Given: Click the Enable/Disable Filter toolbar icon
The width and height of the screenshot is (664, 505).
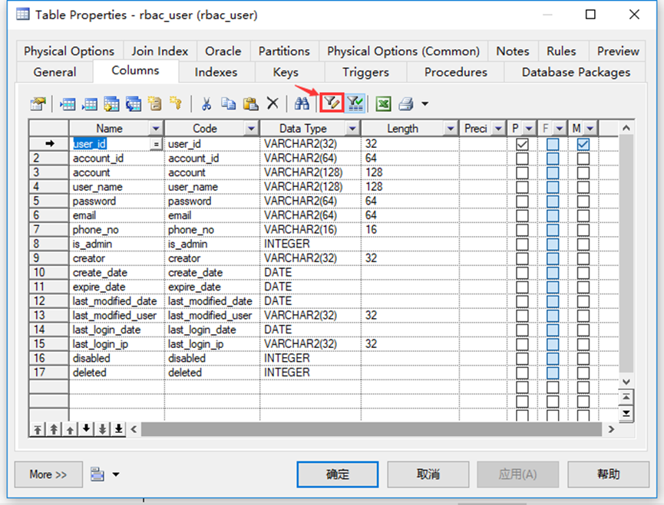Looking at the screenshot, I should pyautogui.click(x=355, y=103).
